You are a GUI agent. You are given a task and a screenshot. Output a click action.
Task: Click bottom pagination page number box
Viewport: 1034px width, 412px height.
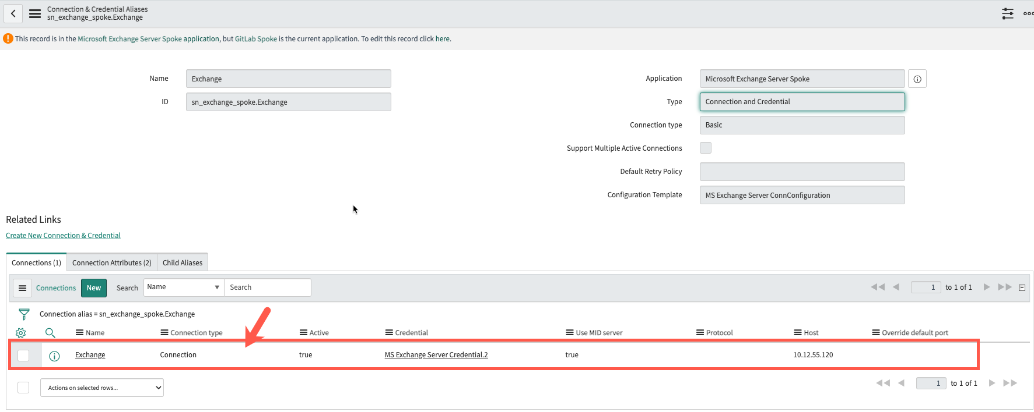click(x=931, y=383)
